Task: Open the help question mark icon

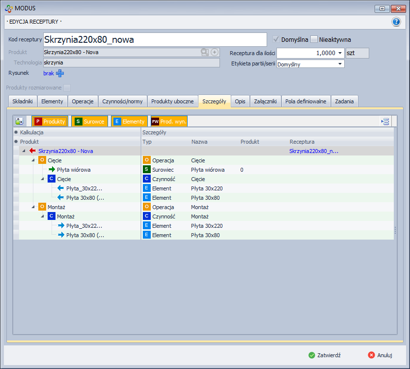Action: tap(396, 22)
